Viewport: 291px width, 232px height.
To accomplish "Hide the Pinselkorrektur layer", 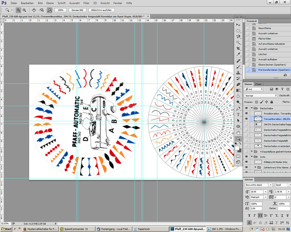I will (x=246, y=113).
